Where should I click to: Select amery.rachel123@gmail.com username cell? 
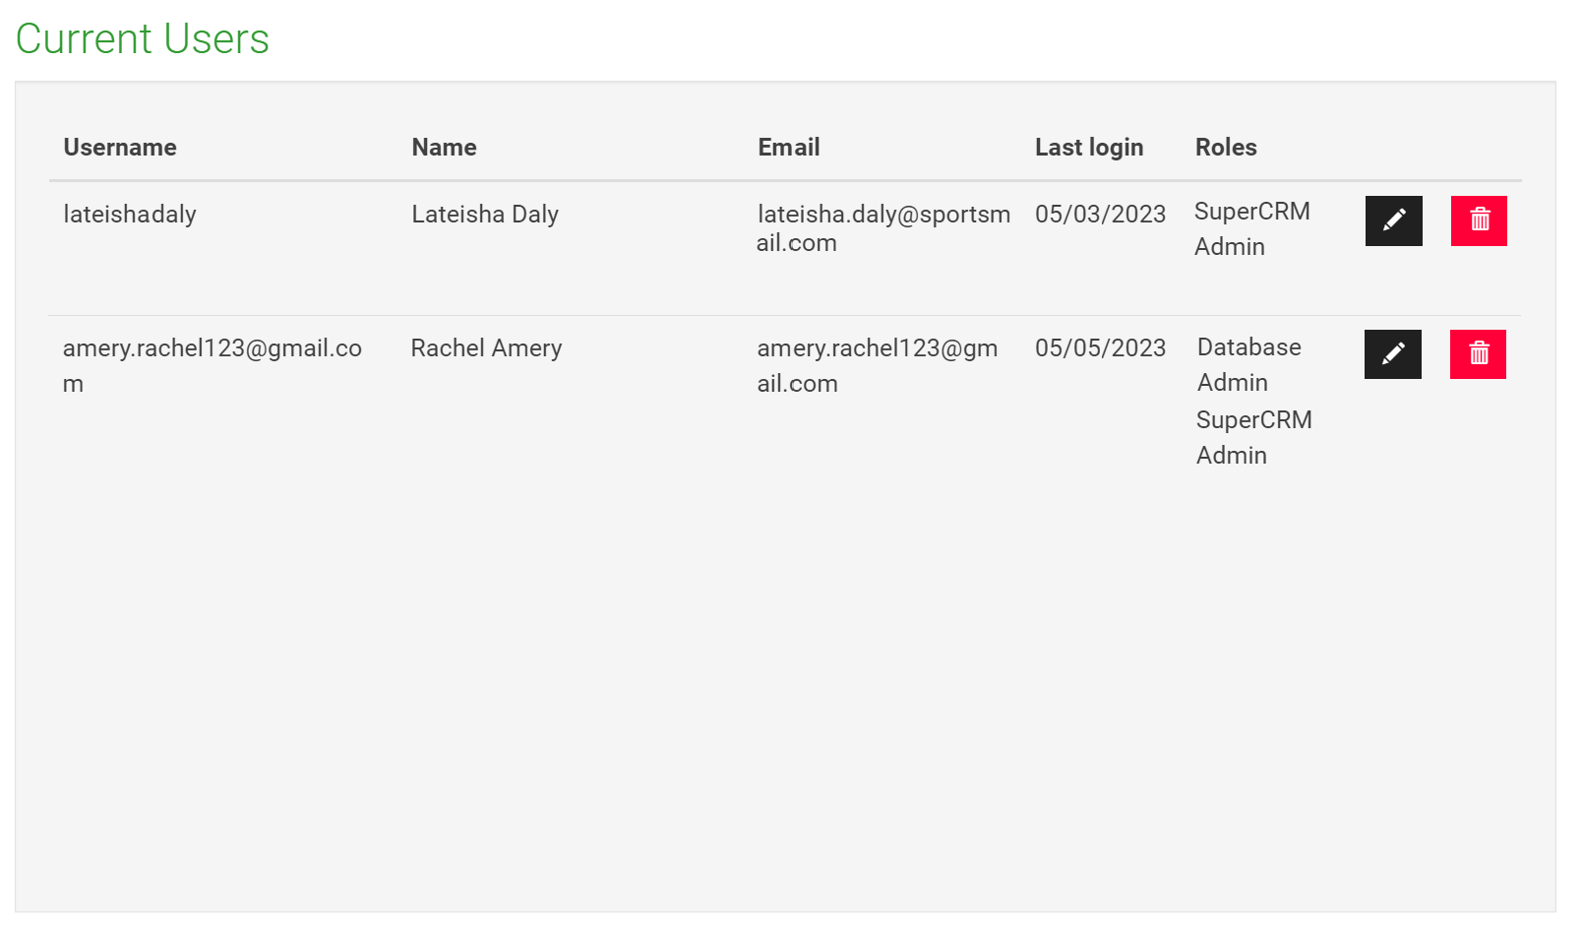tap(213, 365)
